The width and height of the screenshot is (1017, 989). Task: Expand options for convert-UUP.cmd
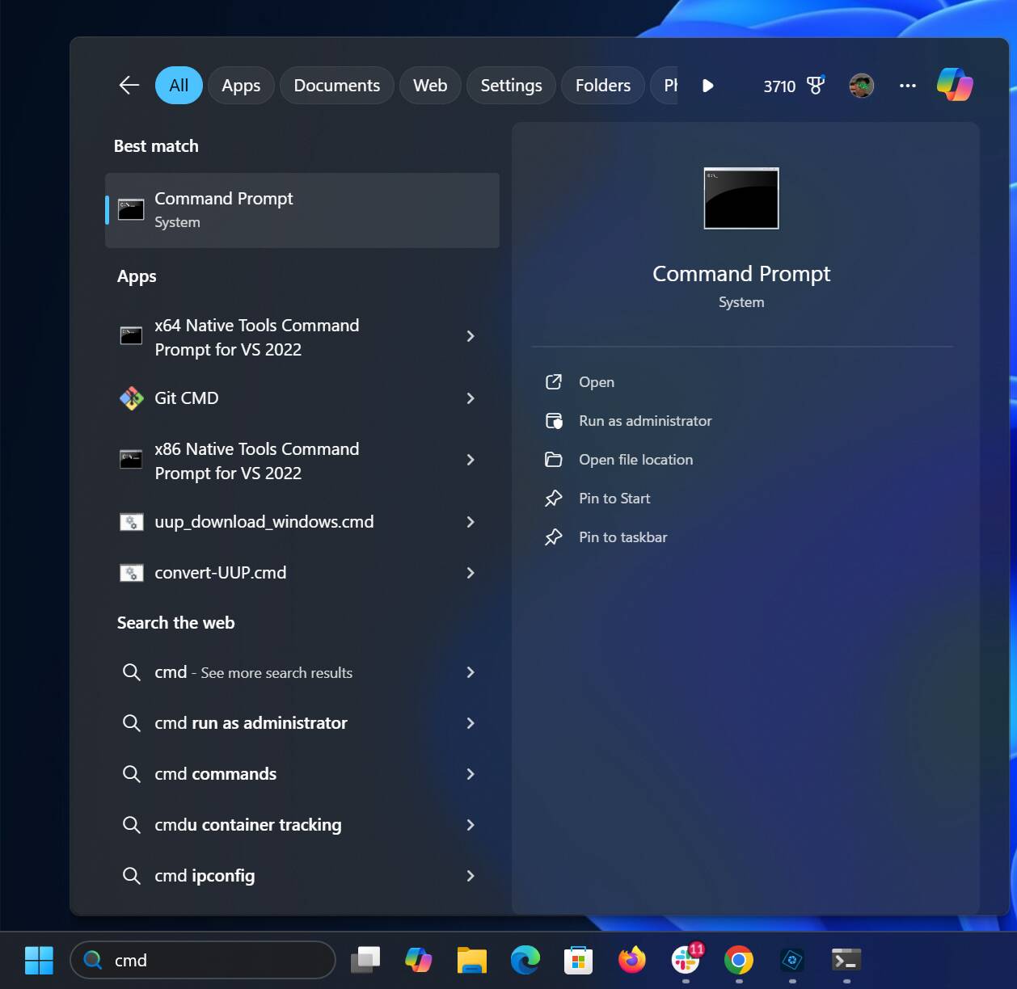coord(471,573)
